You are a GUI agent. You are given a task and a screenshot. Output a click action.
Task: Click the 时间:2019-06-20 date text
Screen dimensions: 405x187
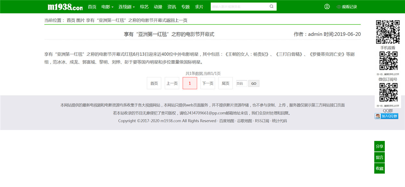(x=342, y=34)
